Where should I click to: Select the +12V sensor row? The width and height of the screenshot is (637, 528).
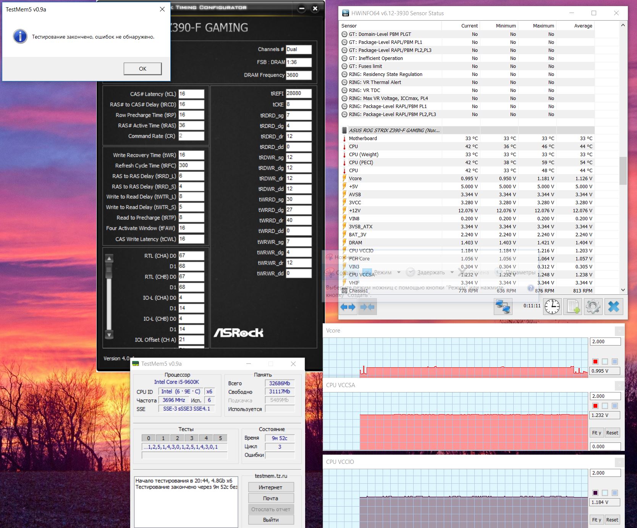467,211
